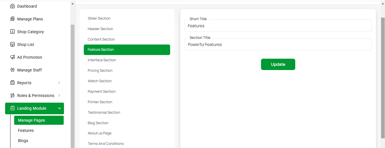Switch to the Pricing Section tab
The width and height of the screenshot is (385, 148).
click(x=100, y=71)
